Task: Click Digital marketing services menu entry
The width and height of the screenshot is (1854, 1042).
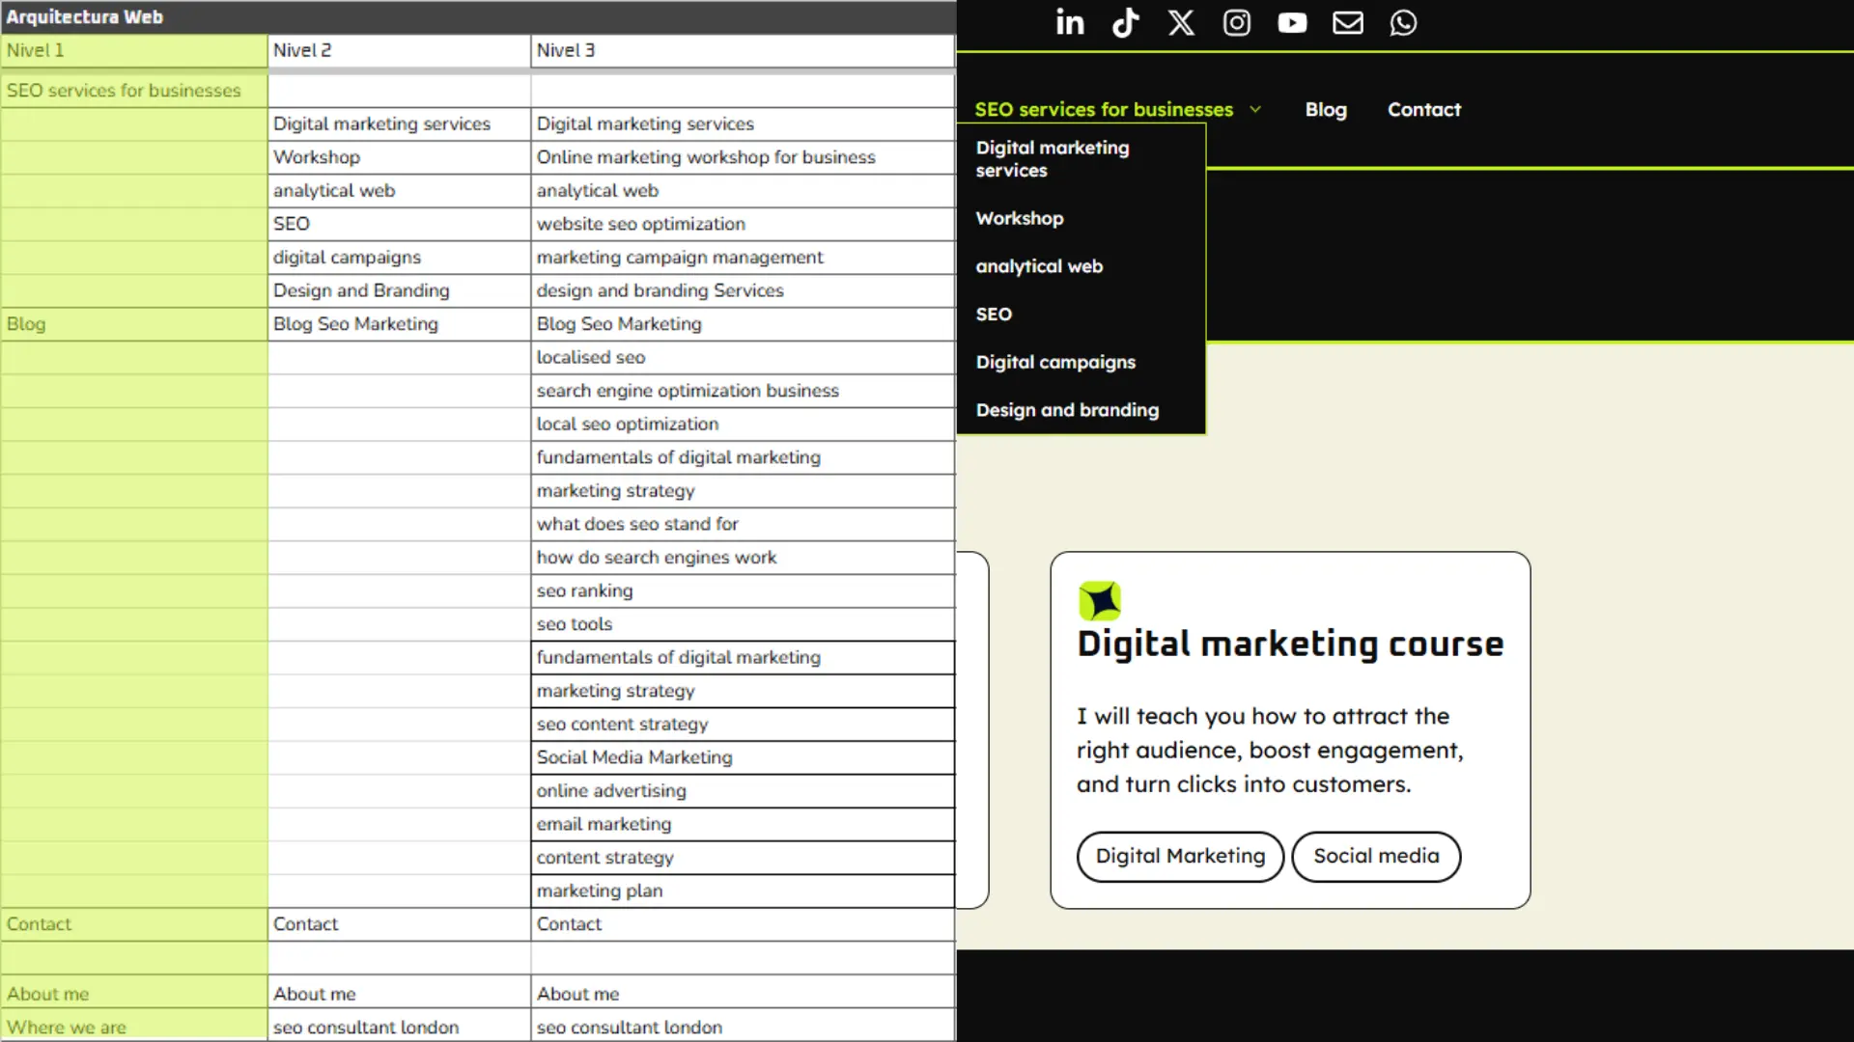Action: point(1053,158)
